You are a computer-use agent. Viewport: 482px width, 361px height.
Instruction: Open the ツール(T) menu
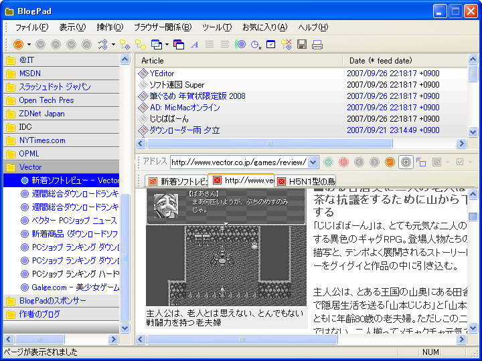pos(217,27)
